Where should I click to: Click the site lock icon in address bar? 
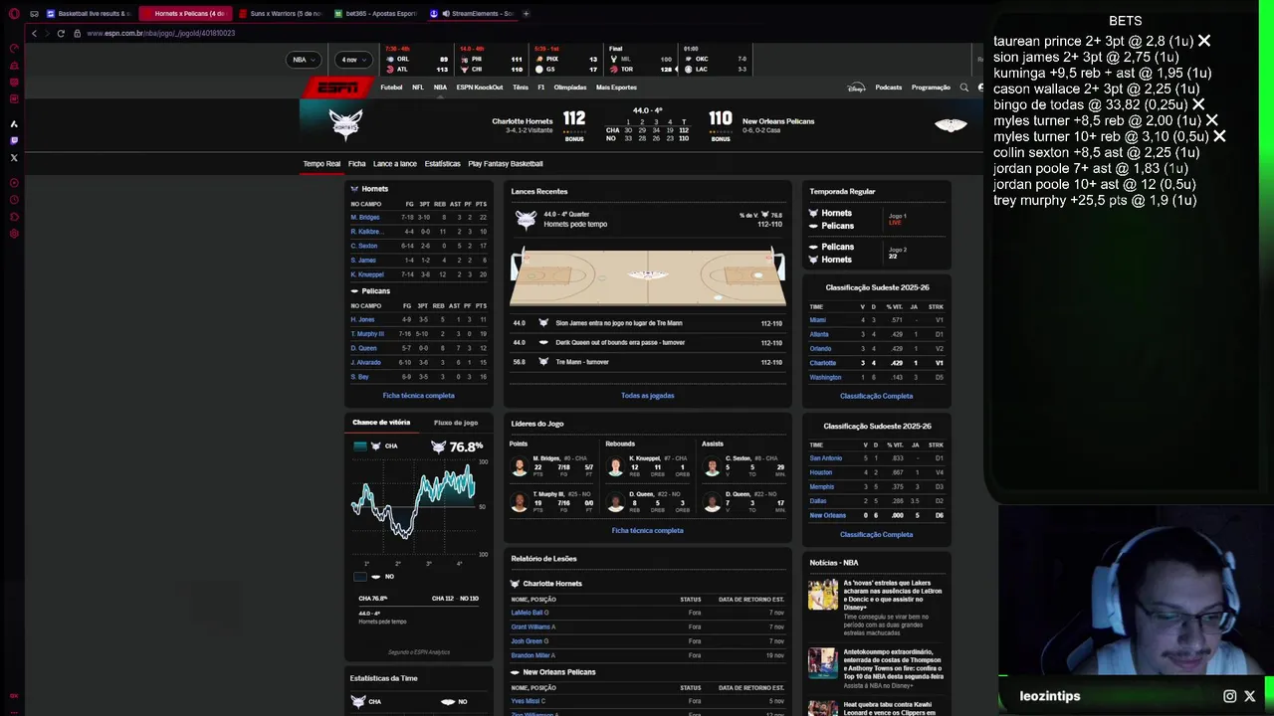click(77, 33)
